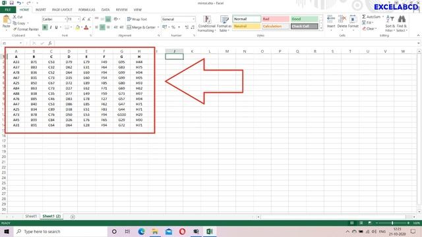Click the Windows search box on taskbar
This screenshot has height=237, width=422.
pos(60,231)
